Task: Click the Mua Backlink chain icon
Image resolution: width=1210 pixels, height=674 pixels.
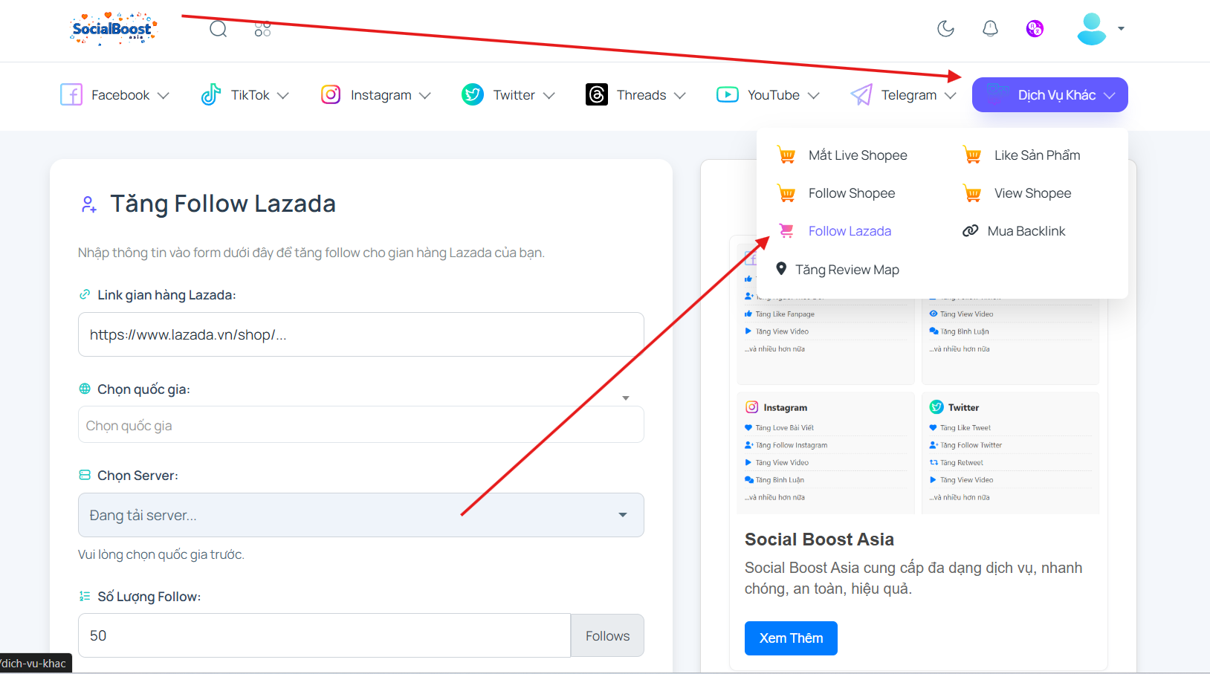Action: point(970,231)
